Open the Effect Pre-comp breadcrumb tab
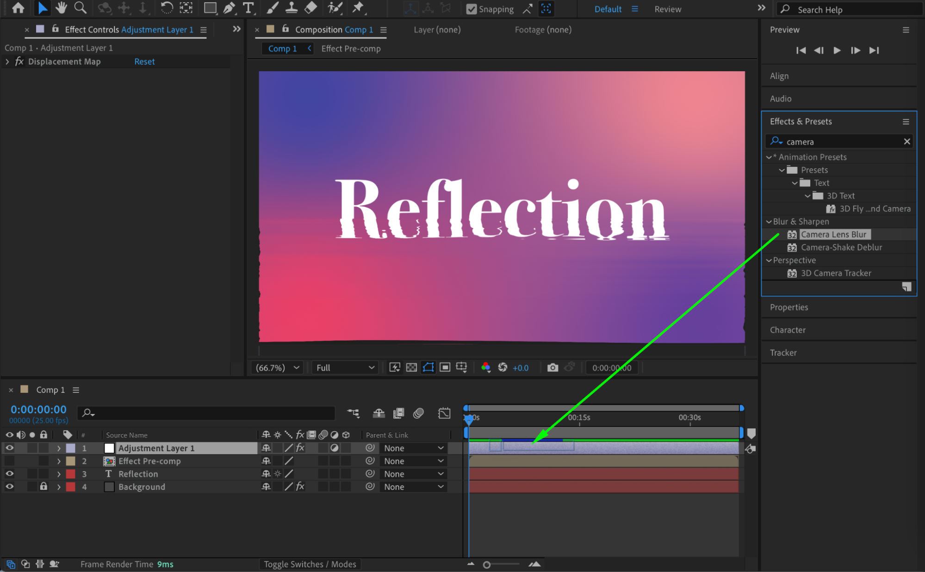925x572 pixels. coord(351,49)
